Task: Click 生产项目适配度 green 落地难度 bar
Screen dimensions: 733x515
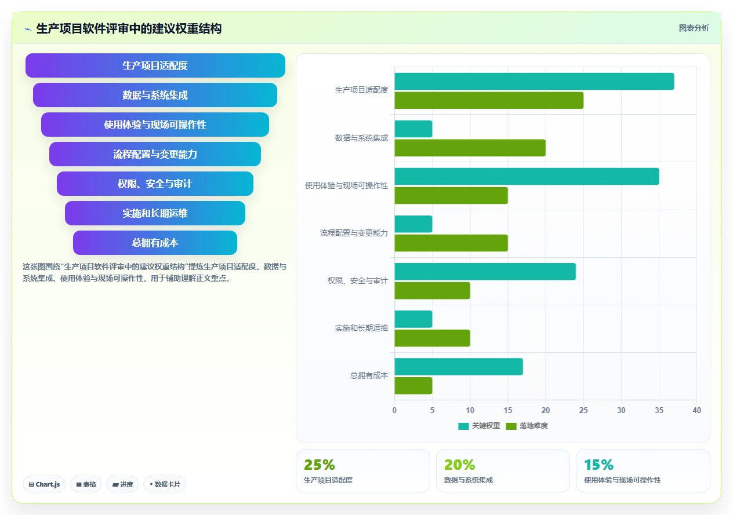Action: (x=489, y=100)
